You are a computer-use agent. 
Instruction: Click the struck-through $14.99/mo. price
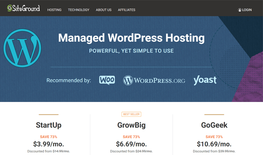(x=61, y=151)
